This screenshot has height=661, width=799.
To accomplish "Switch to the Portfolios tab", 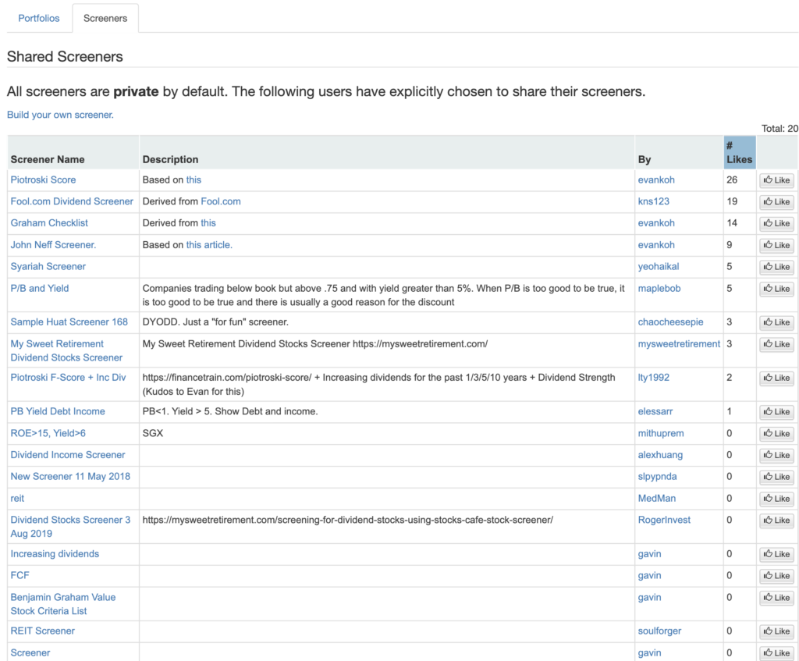I will [39, 18].
